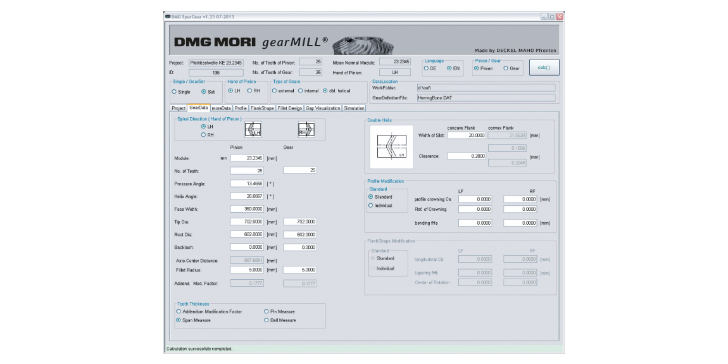Screen dimensions: 728x364
Task: Select RH under Spiral Direction
Action: point(203,135)
